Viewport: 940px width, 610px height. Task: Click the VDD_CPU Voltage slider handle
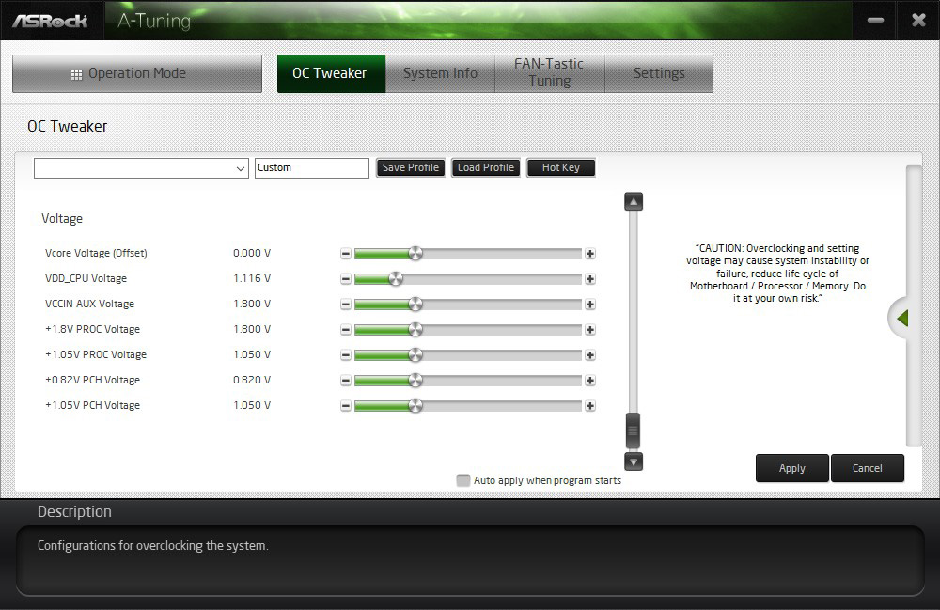tap(396, 278)
